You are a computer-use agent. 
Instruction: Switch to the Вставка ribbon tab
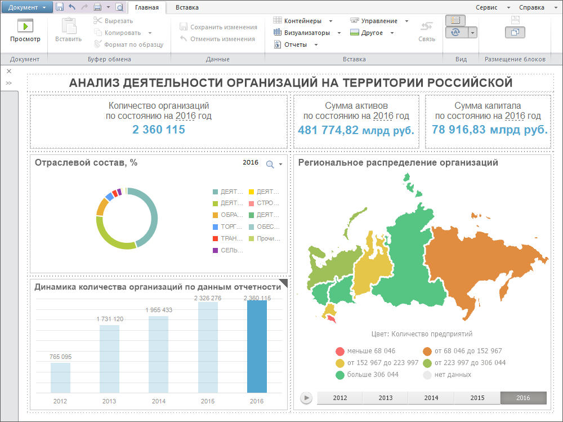coord(186,8)
